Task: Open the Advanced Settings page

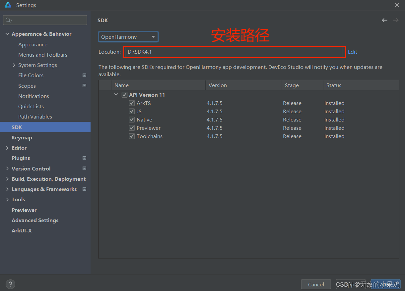Action: 35,220
